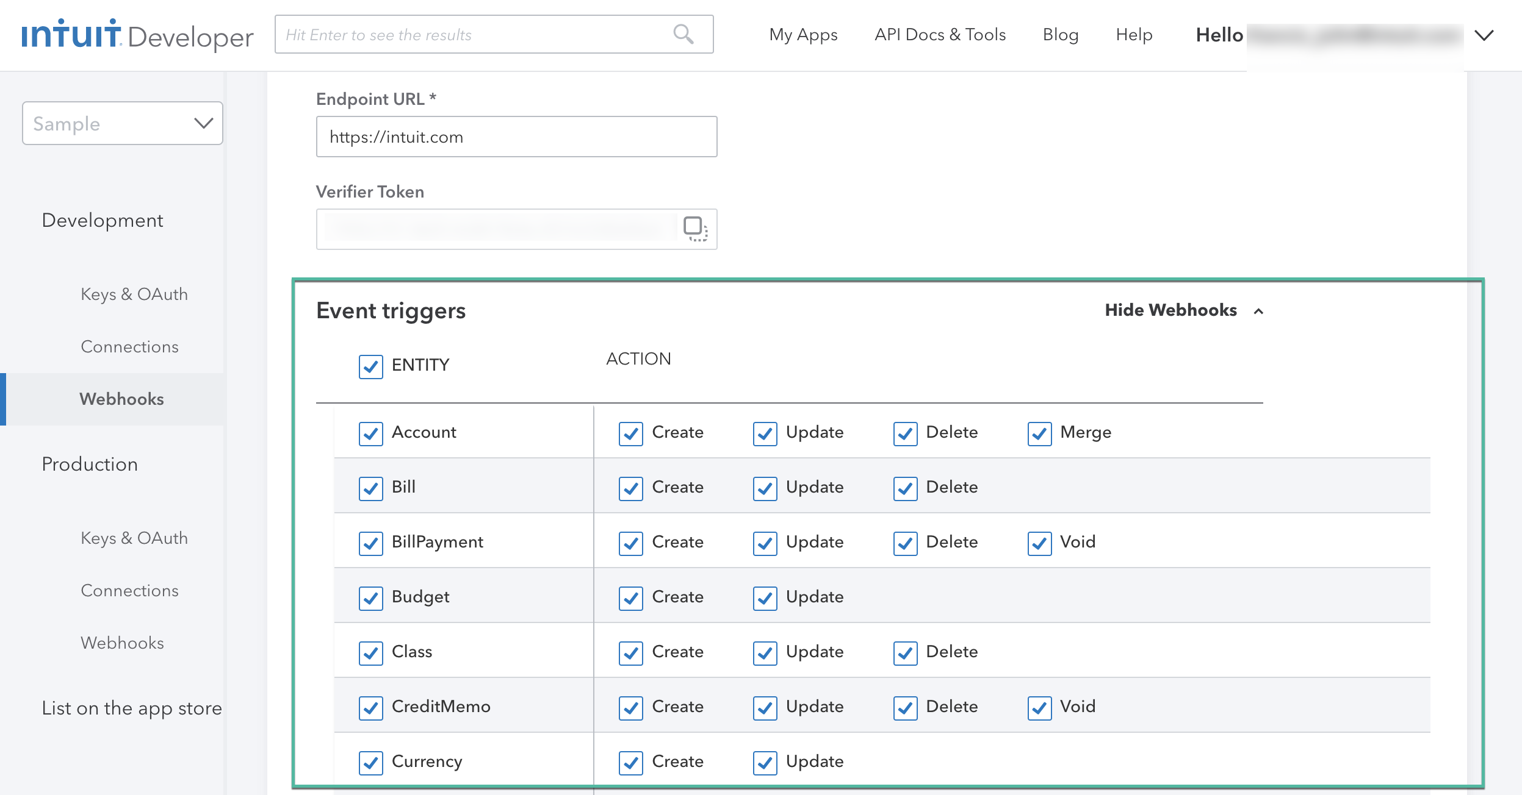Navigate to the Blog menu item
The image size is (1522, 795).
coord(1061,35)
